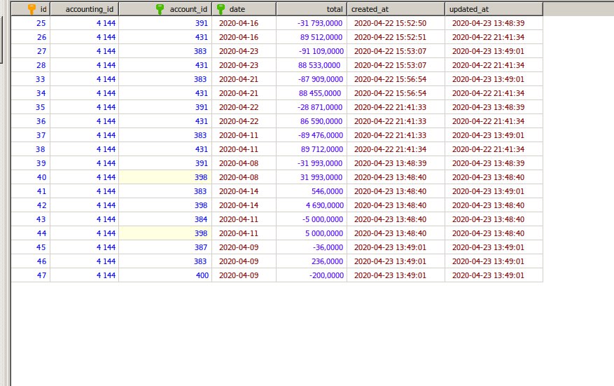Click date 2020-04-23 in row 27
614x386 pixels.
(244, 51)
